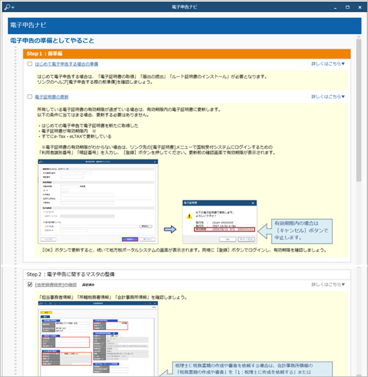Open the 電子証明書の更新 link

pos(51,97)
